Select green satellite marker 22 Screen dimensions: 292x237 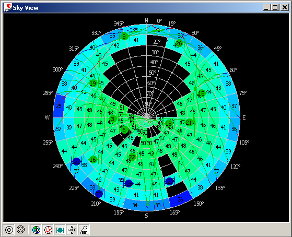tap(132, 157)
